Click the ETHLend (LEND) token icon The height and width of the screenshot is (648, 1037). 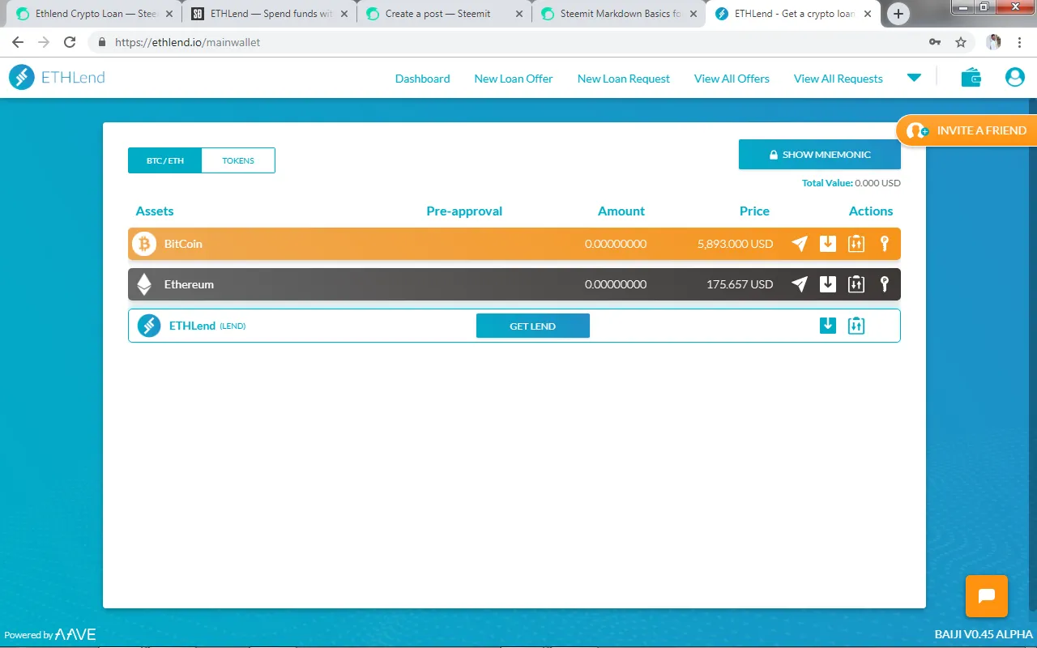(149, 326)
